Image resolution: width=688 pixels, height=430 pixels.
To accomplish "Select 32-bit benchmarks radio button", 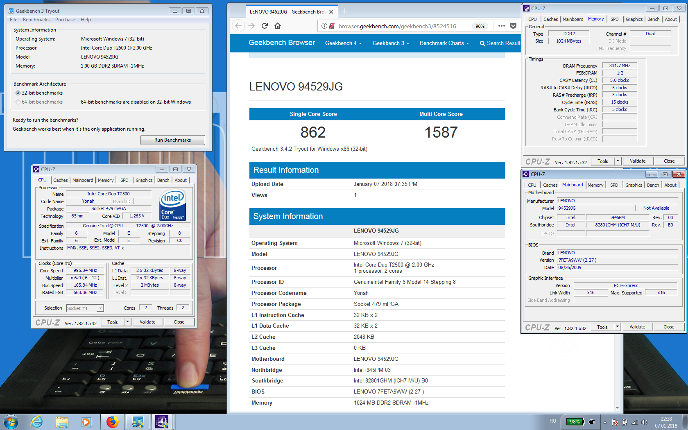I will pos(18,93).
